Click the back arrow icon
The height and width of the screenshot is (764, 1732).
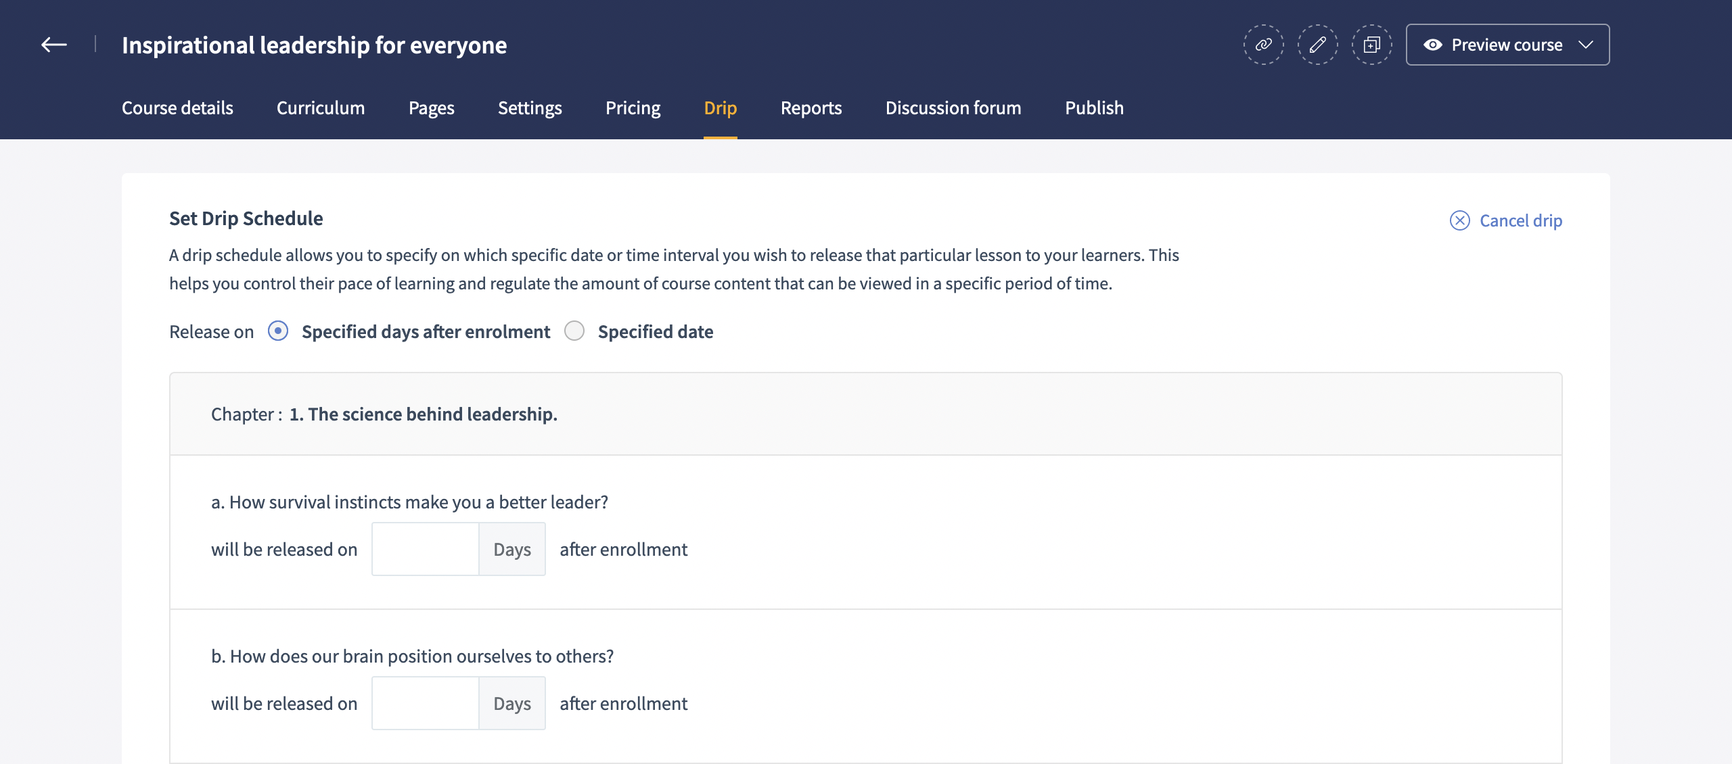point(53,45)
